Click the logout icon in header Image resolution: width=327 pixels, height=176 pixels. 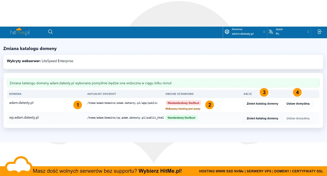point(320,32)
